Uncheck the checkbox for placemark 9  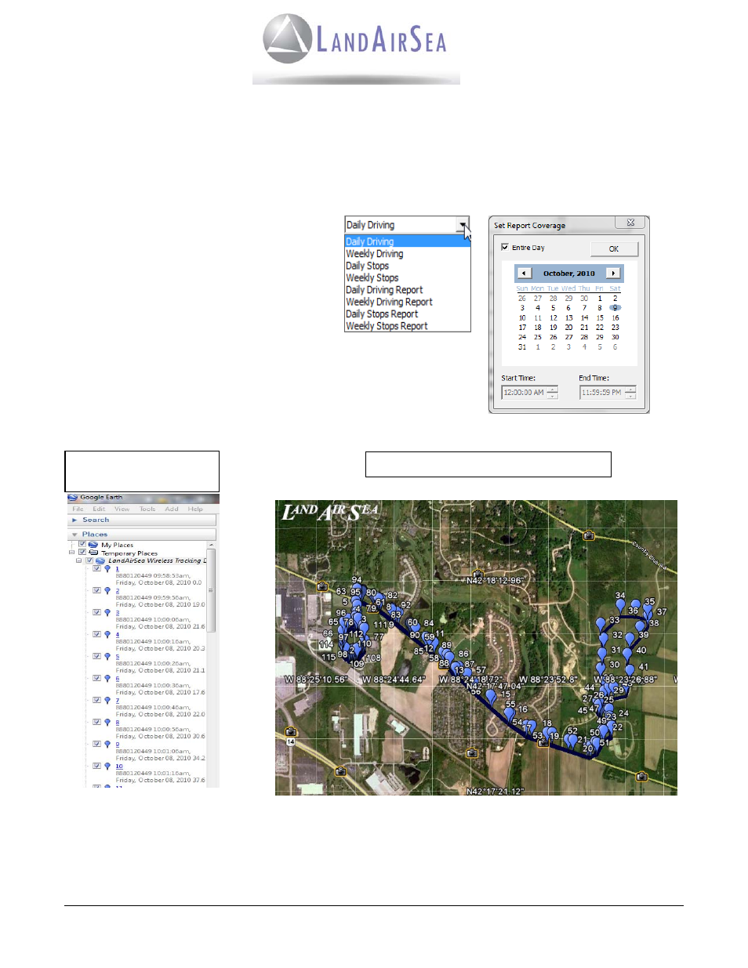point(96,744)
